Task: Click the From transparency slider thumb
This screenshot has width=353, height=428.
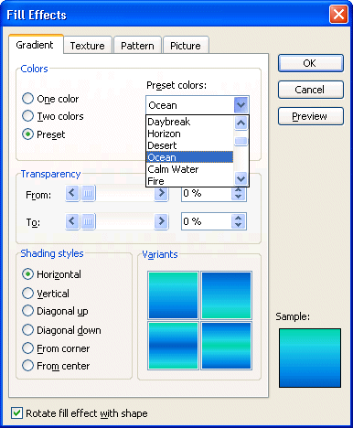Action: pyautogui.click(x=88, y=193)
